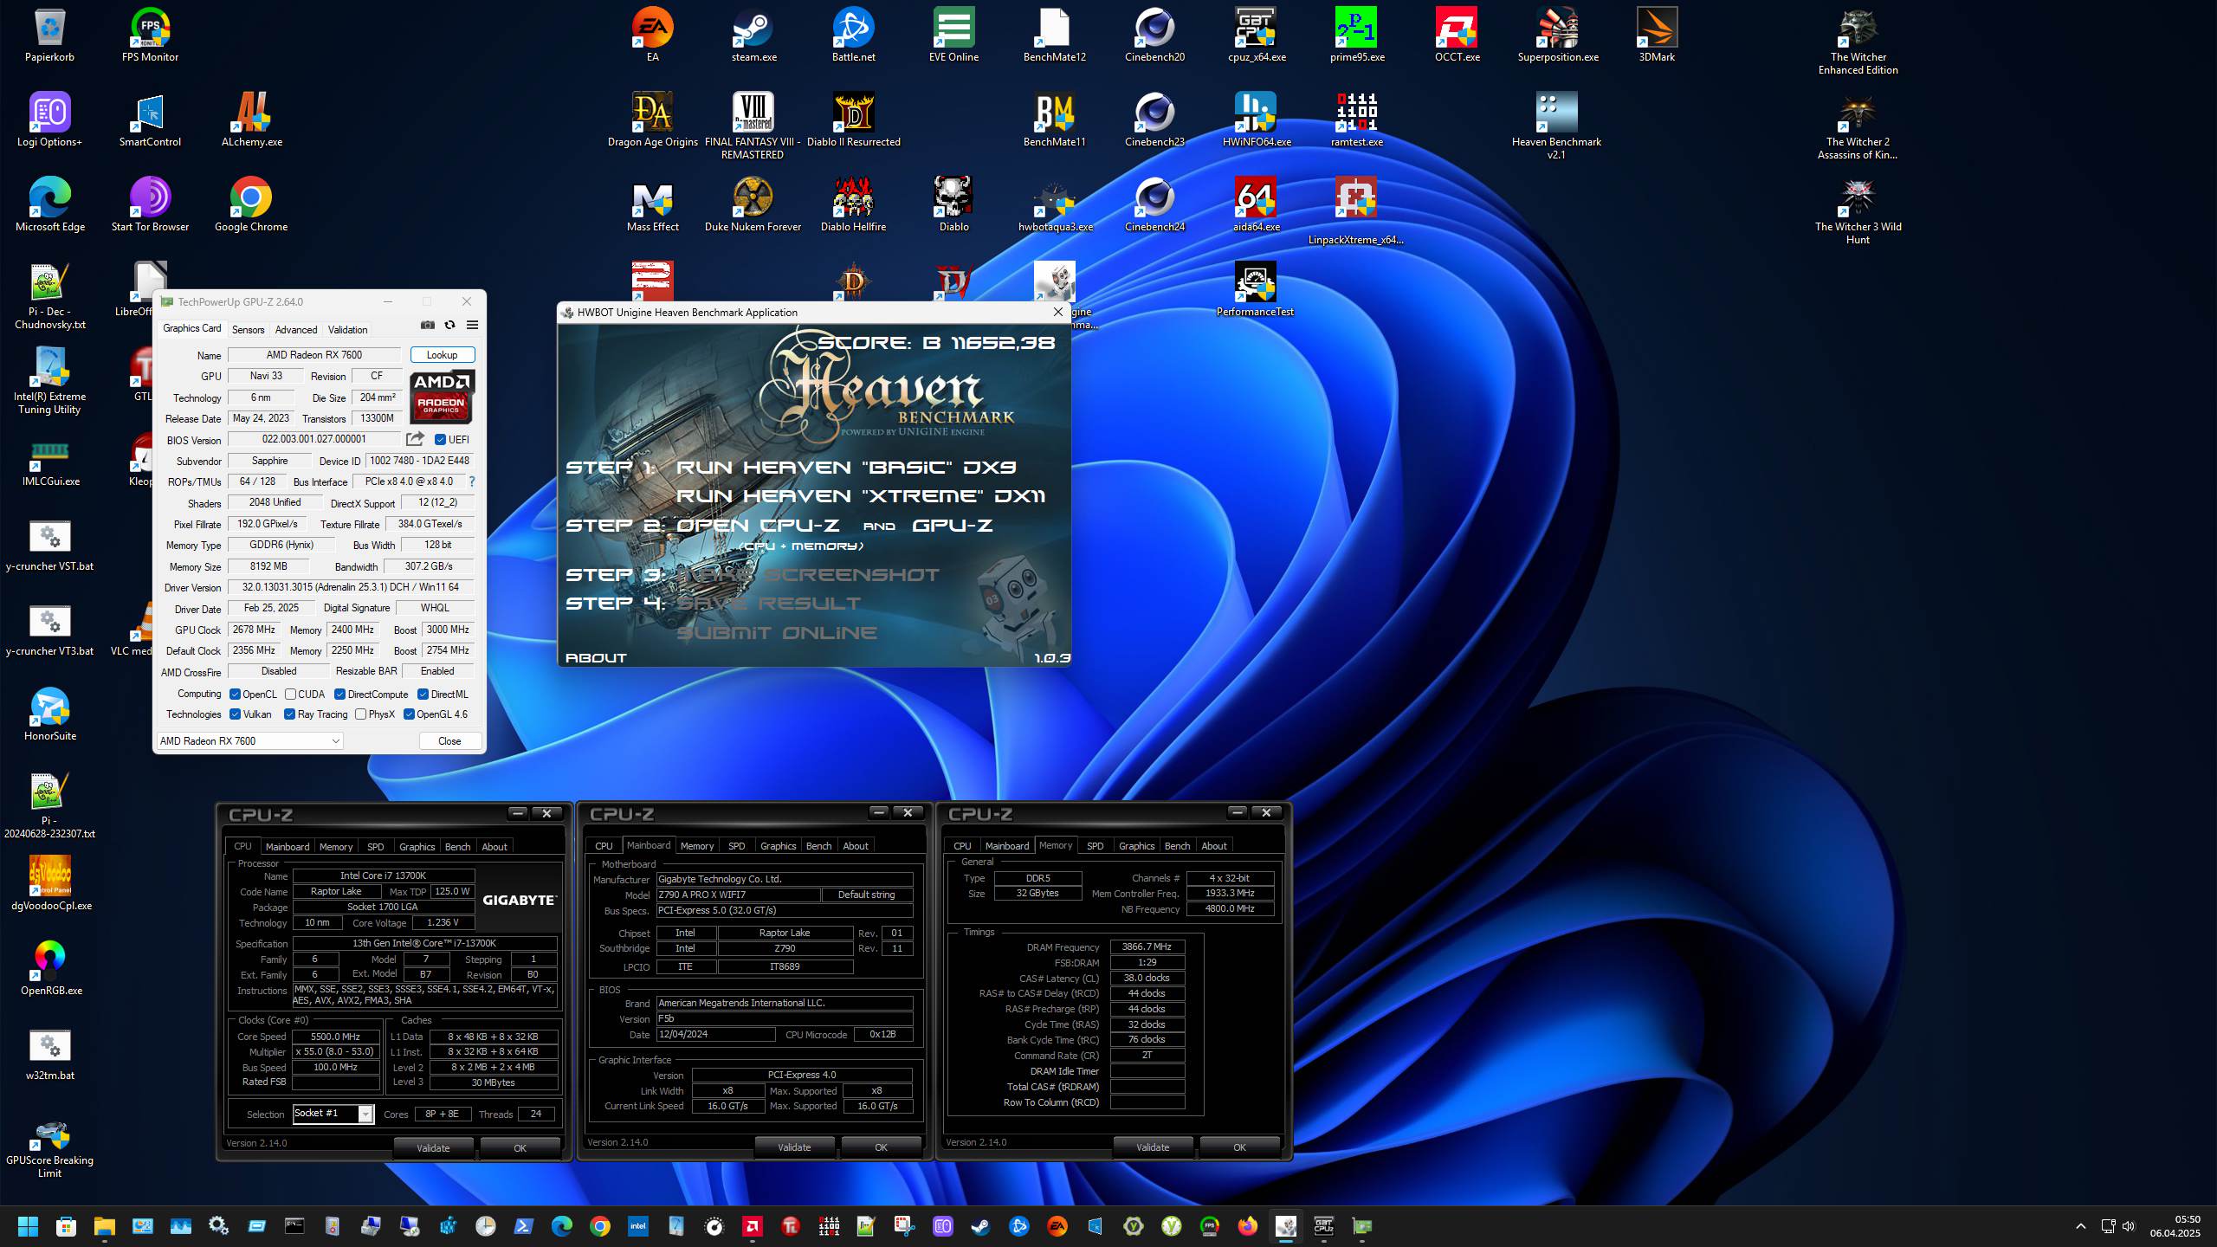Click the Firefox icon in the taskbar

[1247, 1226]
